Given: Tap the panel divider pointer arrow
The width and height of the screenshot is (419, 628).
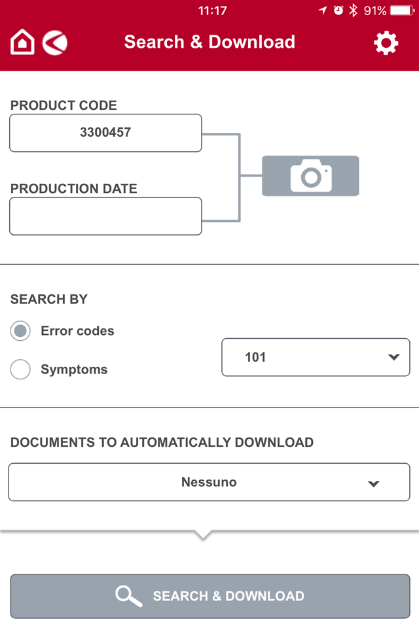Looking at the screenshot, I should [204, 535].
